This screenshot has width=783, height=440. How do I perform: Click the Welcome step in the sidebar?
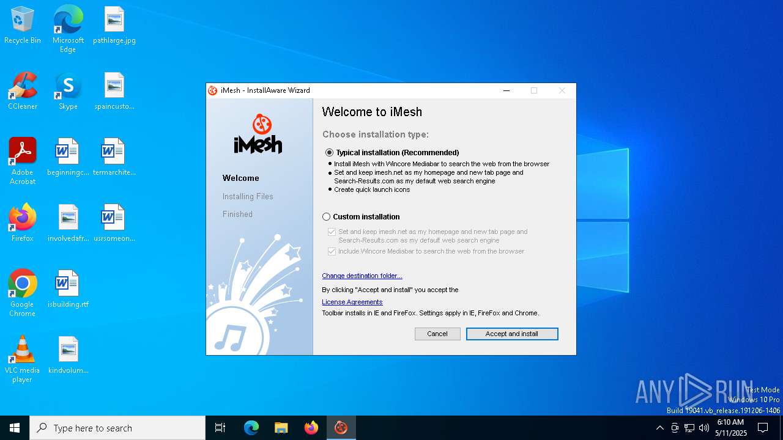click(241, 178)
